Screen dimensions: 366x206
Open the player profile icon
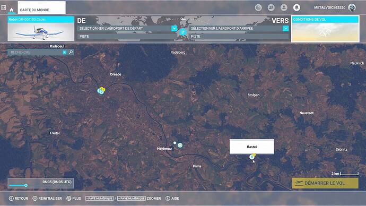click(x=284, y=8)
